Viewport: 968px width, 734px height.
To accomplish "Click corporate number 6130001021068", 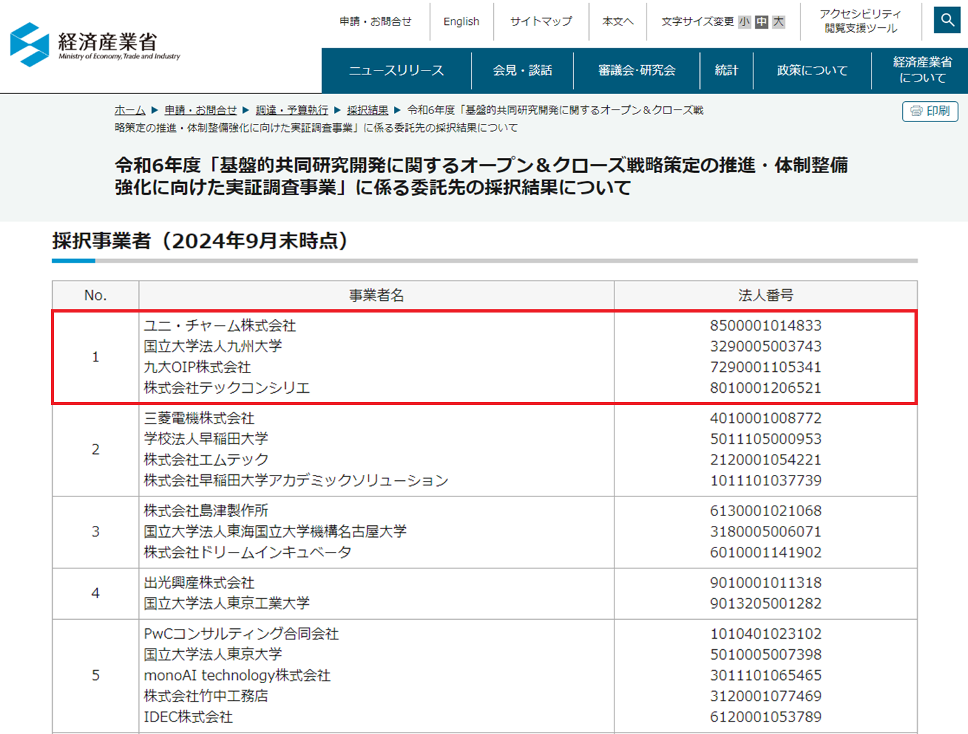I will coord(766,510).
